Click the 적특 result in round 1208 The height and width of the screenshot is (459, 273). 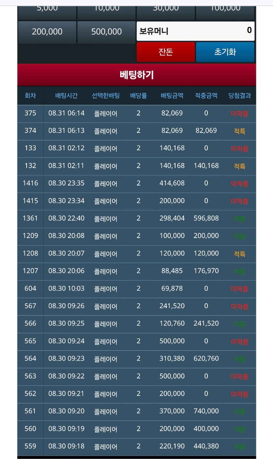[x=240, y=254]
